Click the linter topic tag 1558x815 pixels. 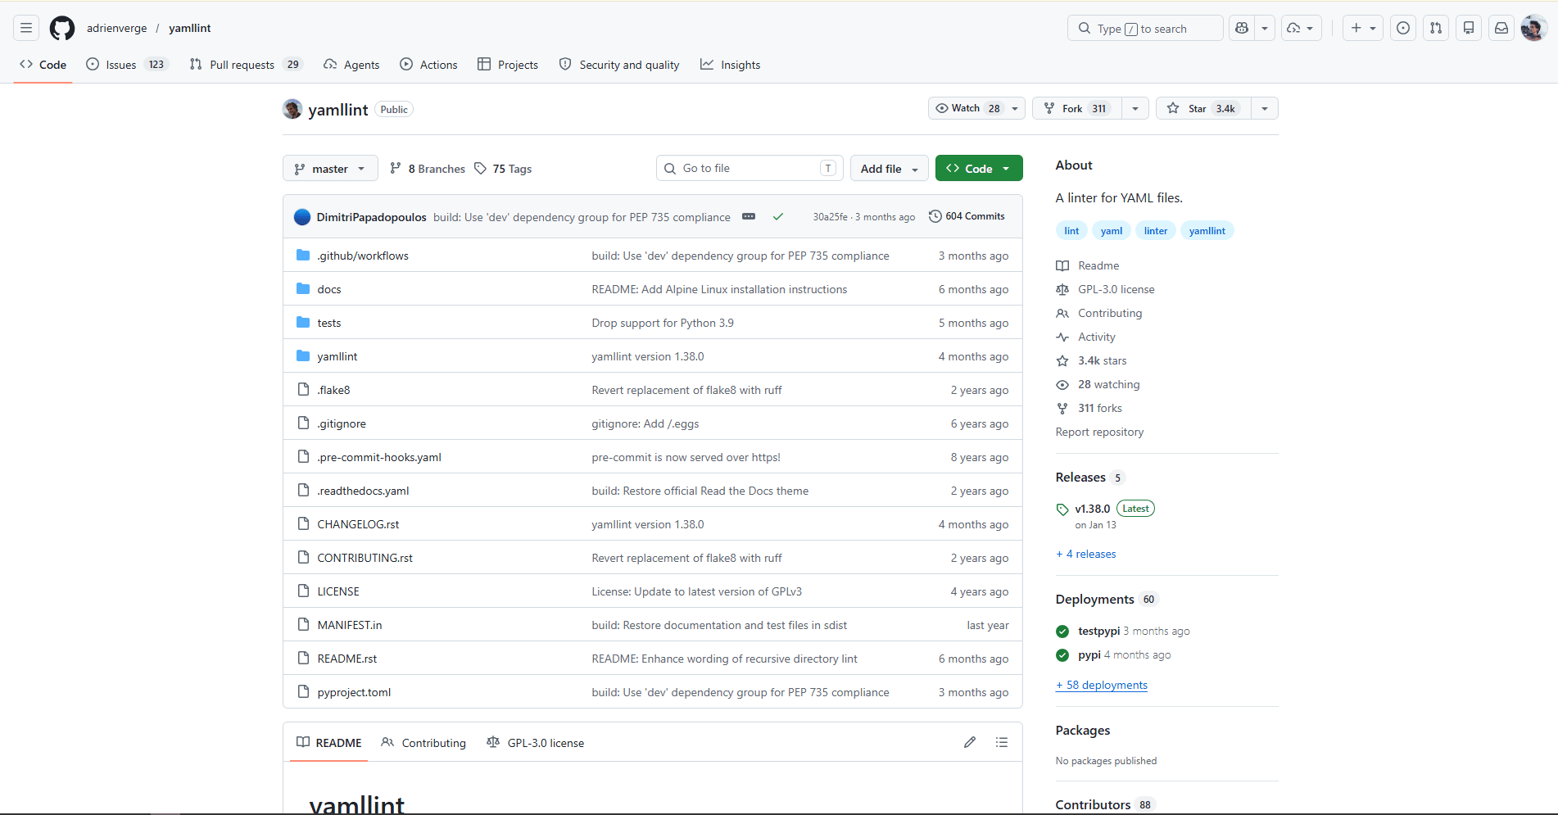[x=1156, y=231]
